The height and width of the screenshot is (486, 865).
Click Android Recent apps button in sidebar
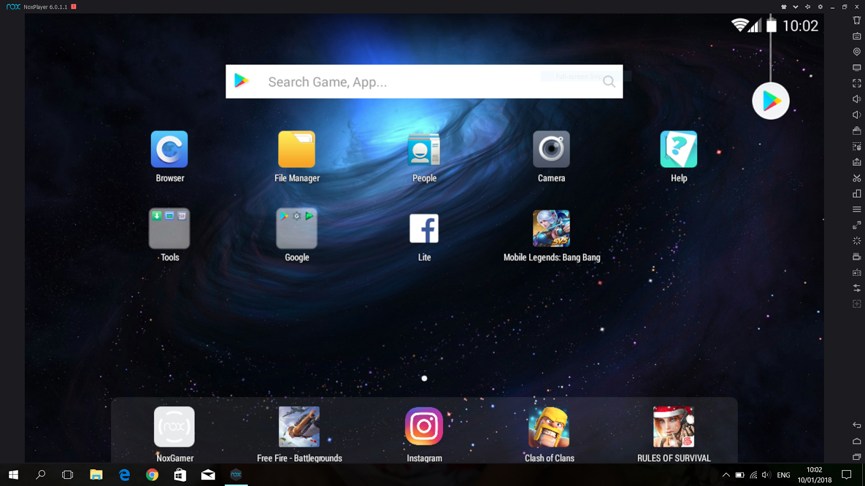(857, 457)
